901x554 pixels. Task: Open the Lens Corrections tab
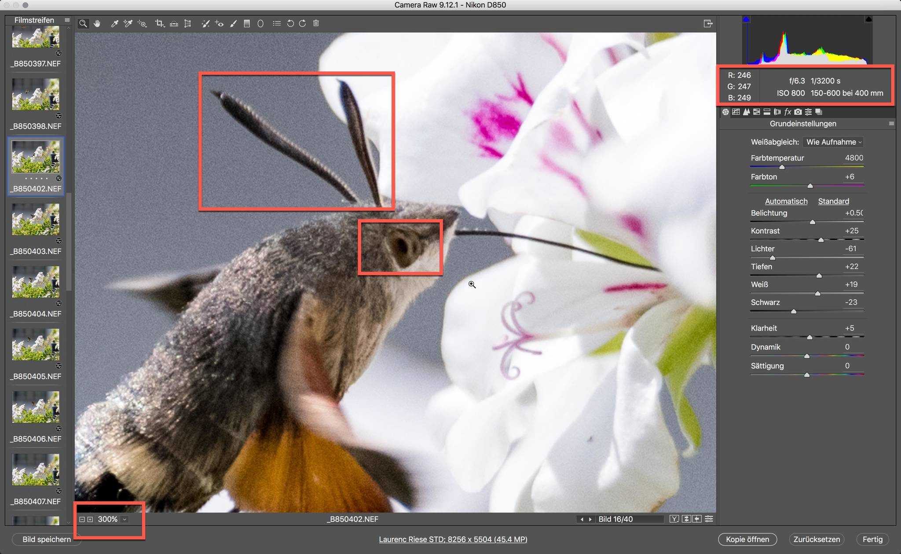point(777,112)
